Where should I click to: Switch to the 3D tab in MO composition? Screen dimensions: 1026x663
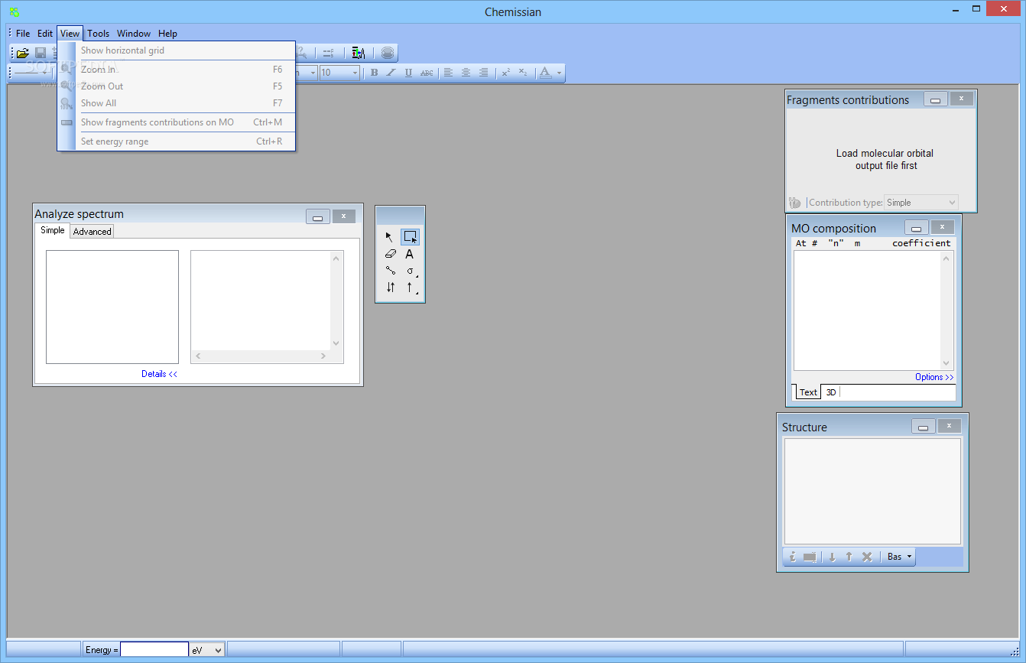pyautogui.click(x=830, y=392)
